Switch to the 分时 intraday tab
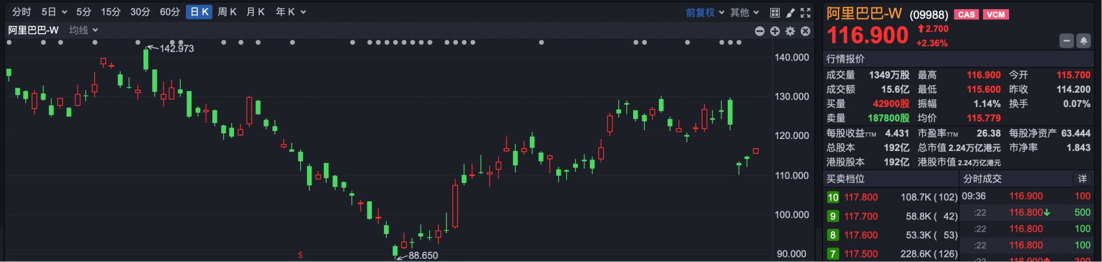Viewport: 1102px width, 262px height. point(21,12)
